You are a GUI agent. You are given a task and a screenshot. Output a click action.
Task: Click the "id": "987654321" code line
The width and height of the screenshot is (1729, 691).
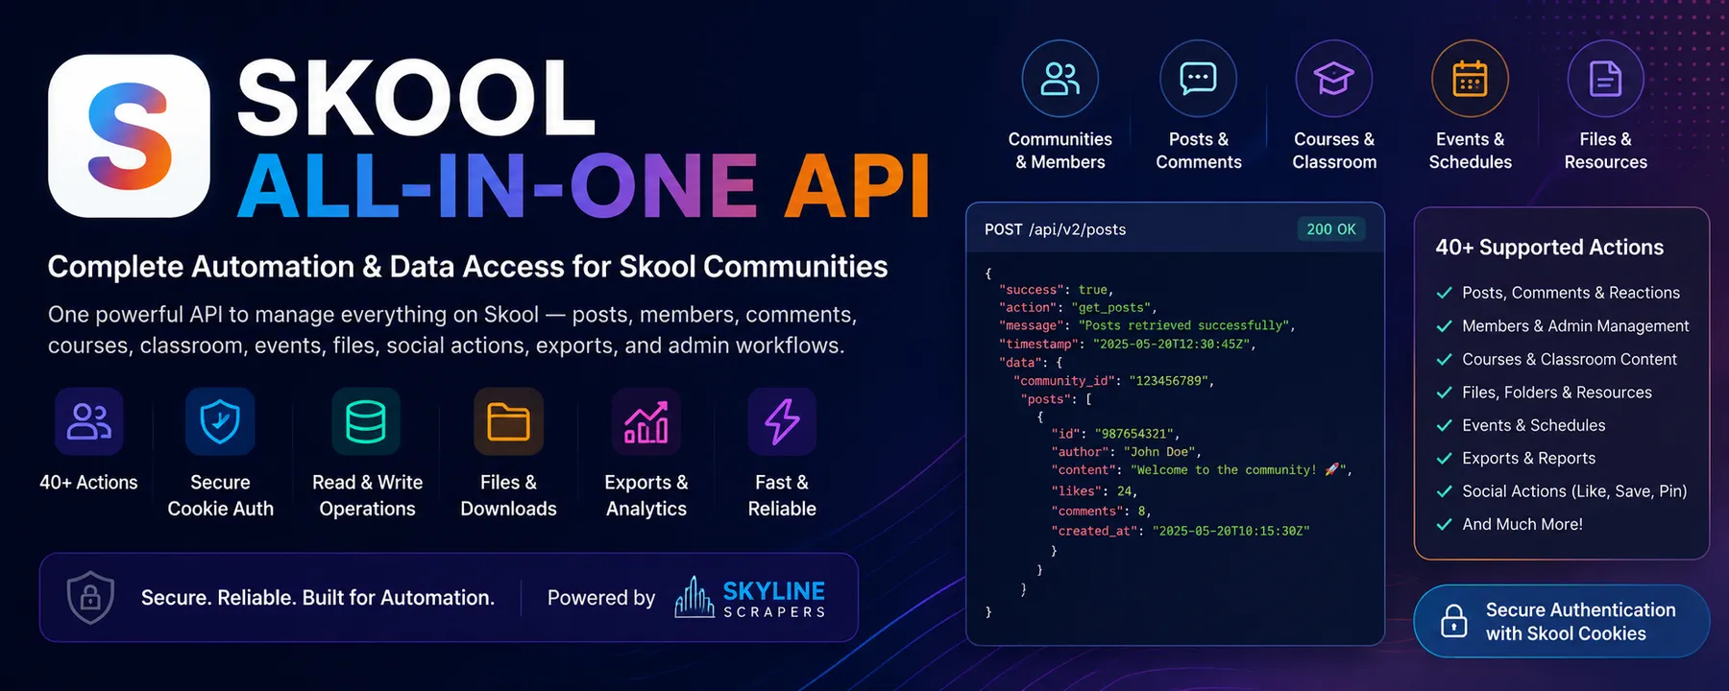1115,434
